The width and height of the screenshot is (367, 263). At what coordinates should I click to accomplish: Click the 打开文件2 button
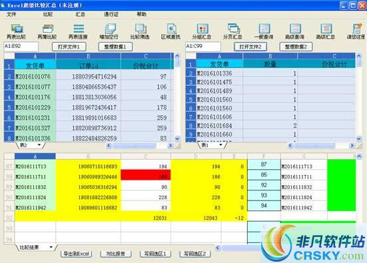click(250, 47)
